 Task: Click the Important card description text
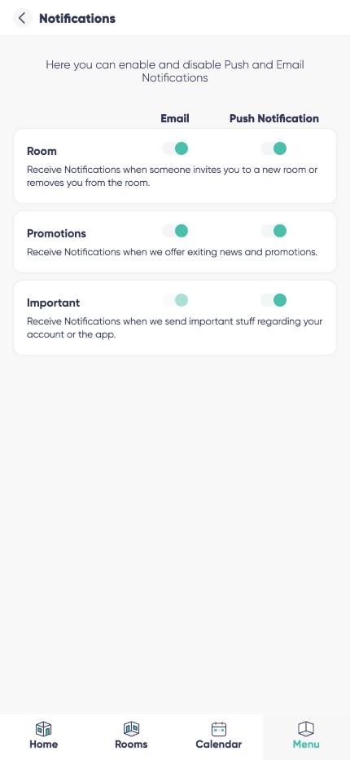(174, 328)
